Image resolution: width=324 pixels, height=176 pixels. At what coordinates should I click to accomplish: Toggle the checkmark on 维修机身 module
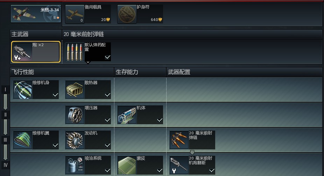coord(55,95)
